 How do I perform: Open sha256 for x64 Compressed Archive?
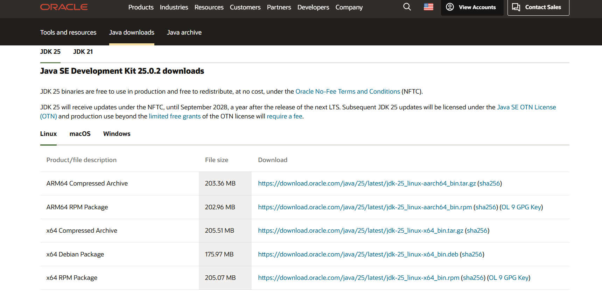477,231
